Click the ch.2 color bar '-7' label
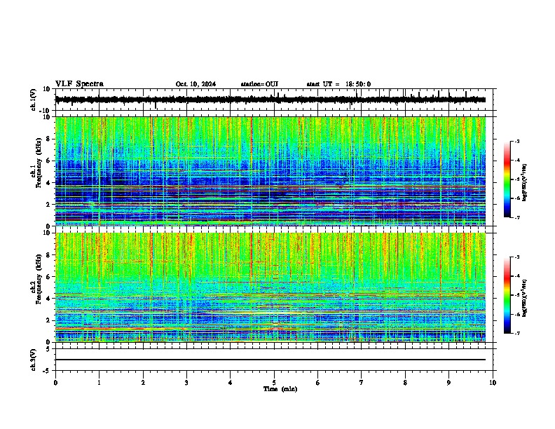Viewport: 555px width, 429px height. click(x=516, y=333)
